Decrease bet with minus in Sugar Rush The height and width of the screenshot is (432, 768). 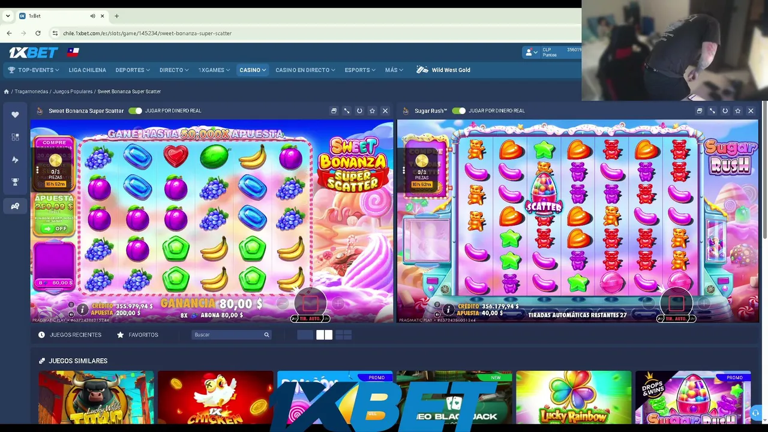649,304
